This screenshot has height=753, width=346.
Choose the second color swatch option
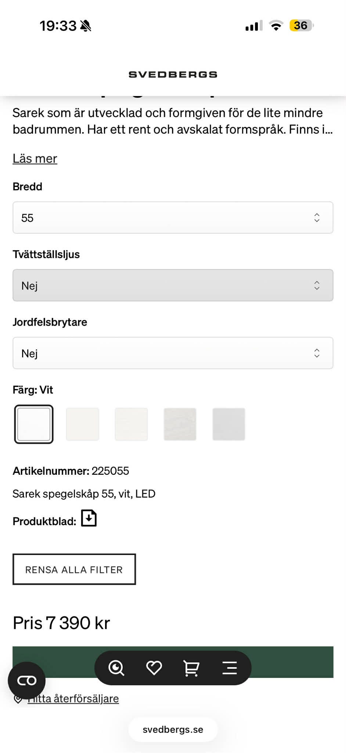click(x=82, y=424)
